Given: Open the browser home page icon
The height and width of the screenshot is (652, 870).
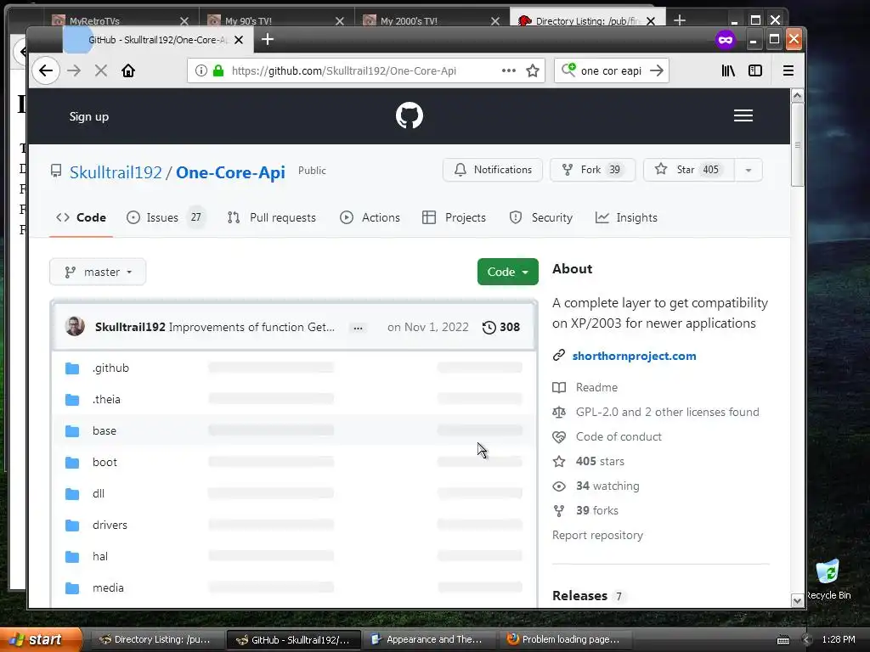Looking at the screenshot, I should (128, 71).
